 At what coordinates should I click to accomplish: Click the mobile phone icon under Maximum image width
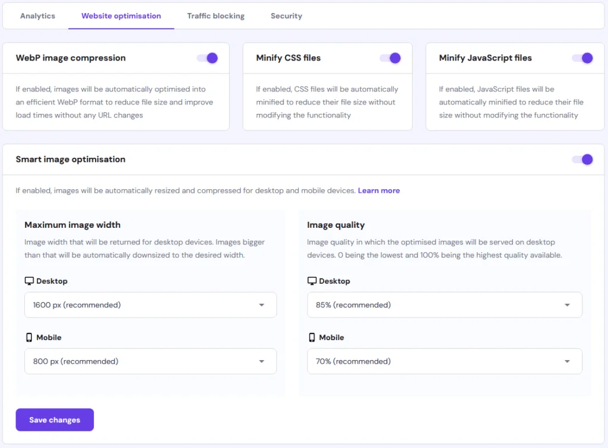(x=29, y=337)
